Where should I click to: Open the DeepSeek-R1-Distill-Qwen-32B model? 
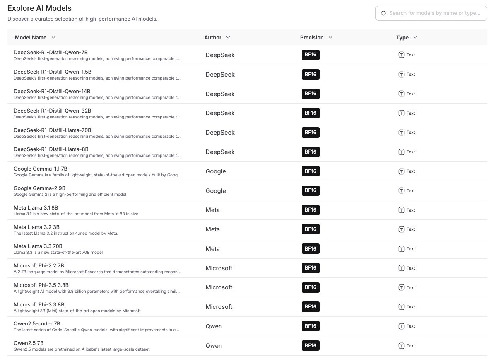[x=52, y=111]
